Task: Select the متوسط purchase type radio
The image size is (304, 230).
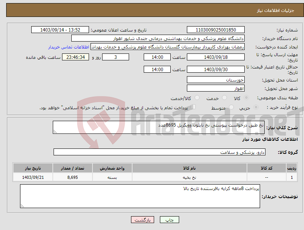Action: coord(231,107)
